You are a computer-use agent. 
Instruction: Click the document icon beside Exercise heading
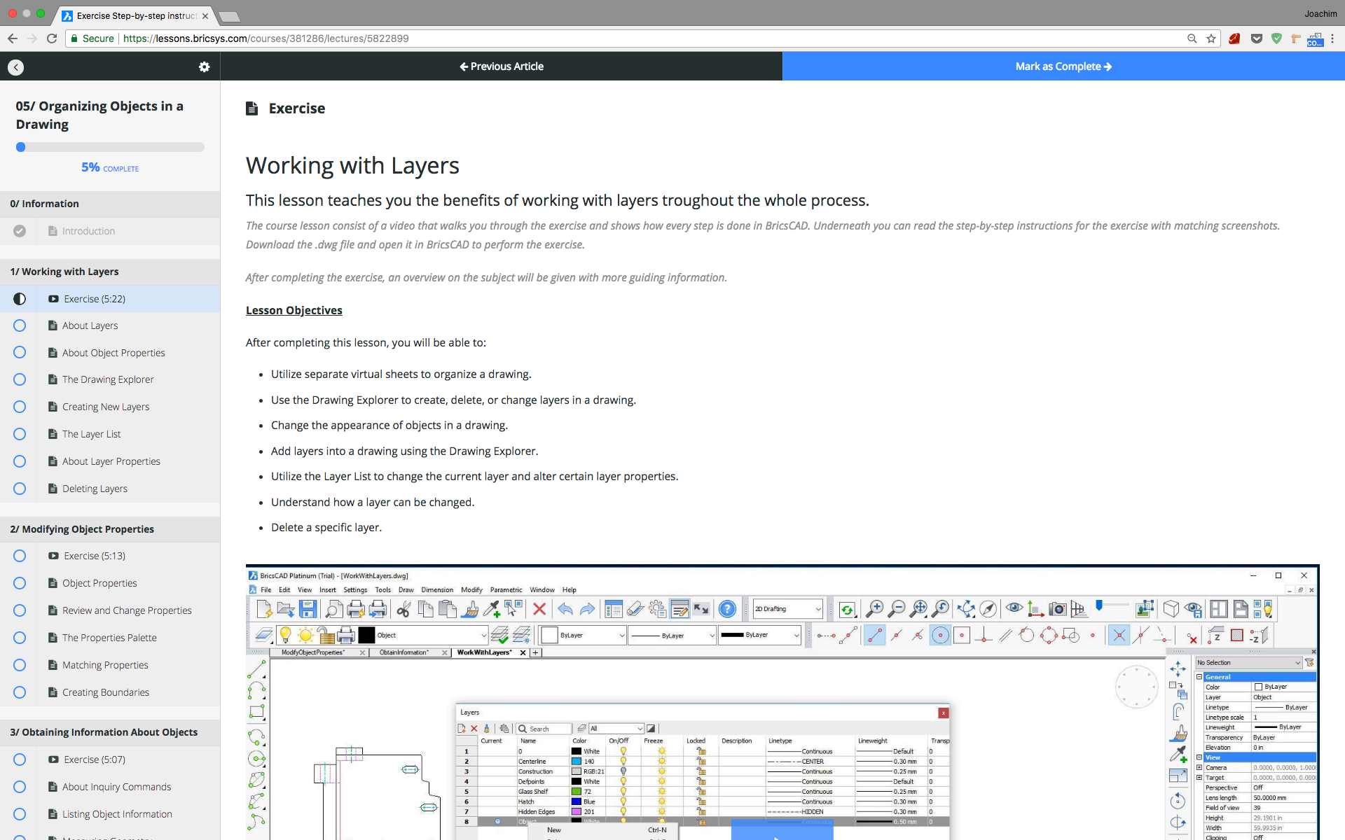251,108
